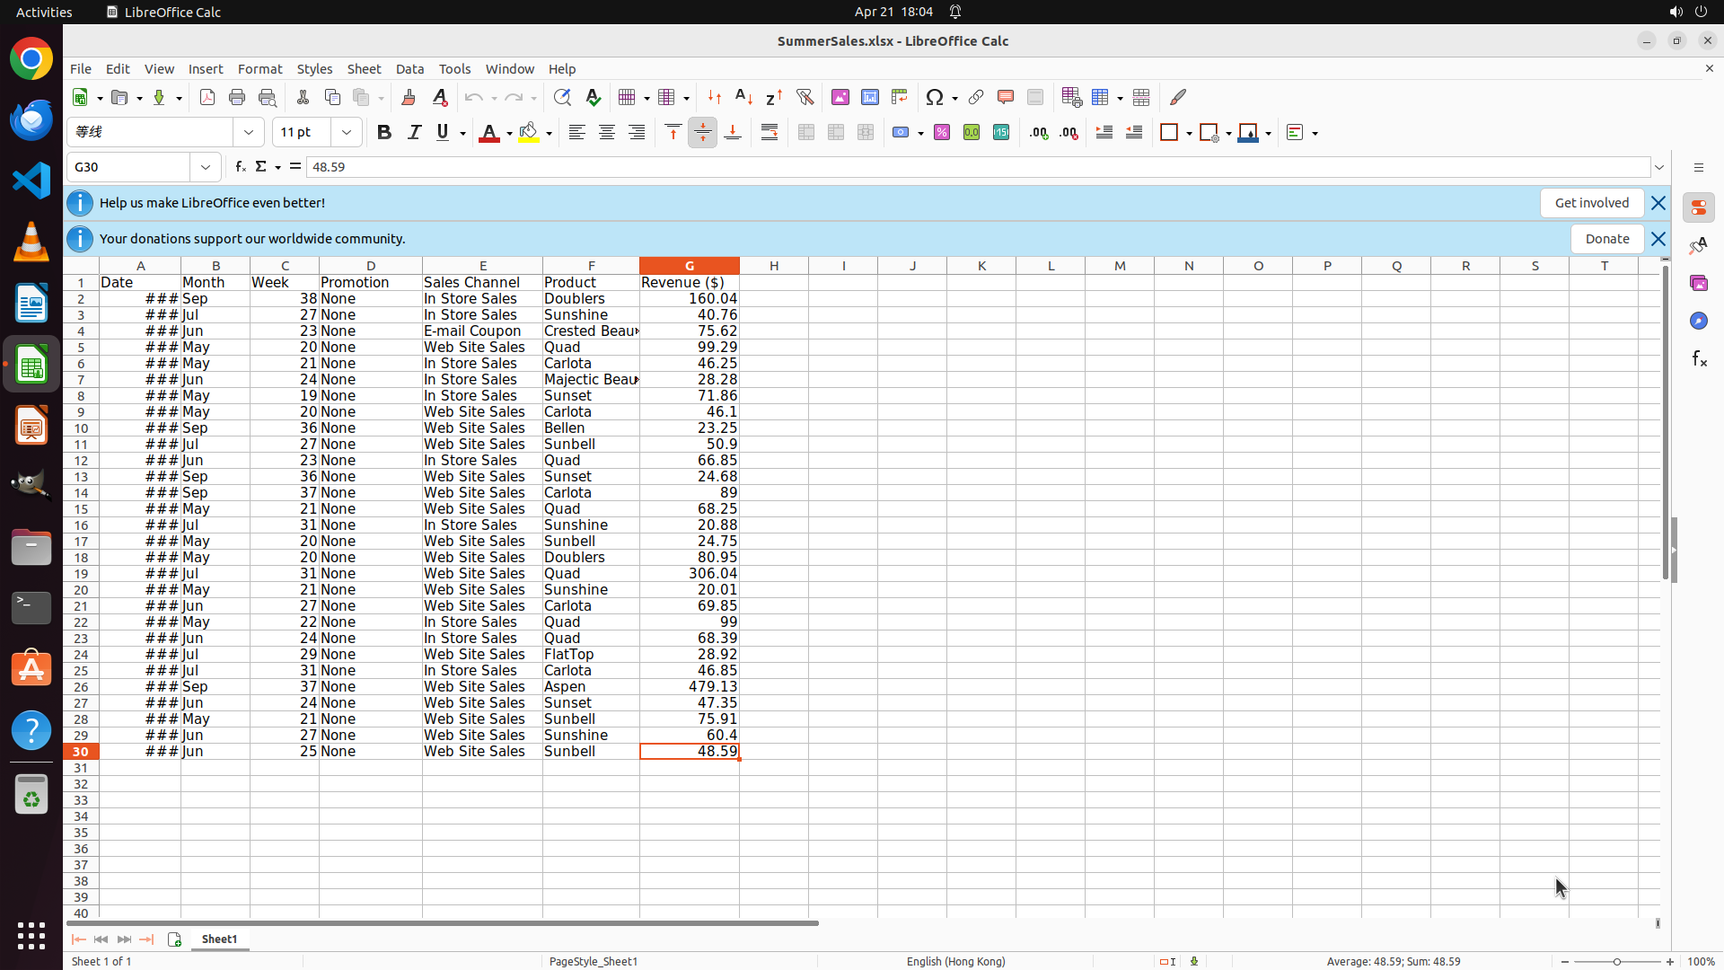Toggle Italic formatting

point(414,133)
